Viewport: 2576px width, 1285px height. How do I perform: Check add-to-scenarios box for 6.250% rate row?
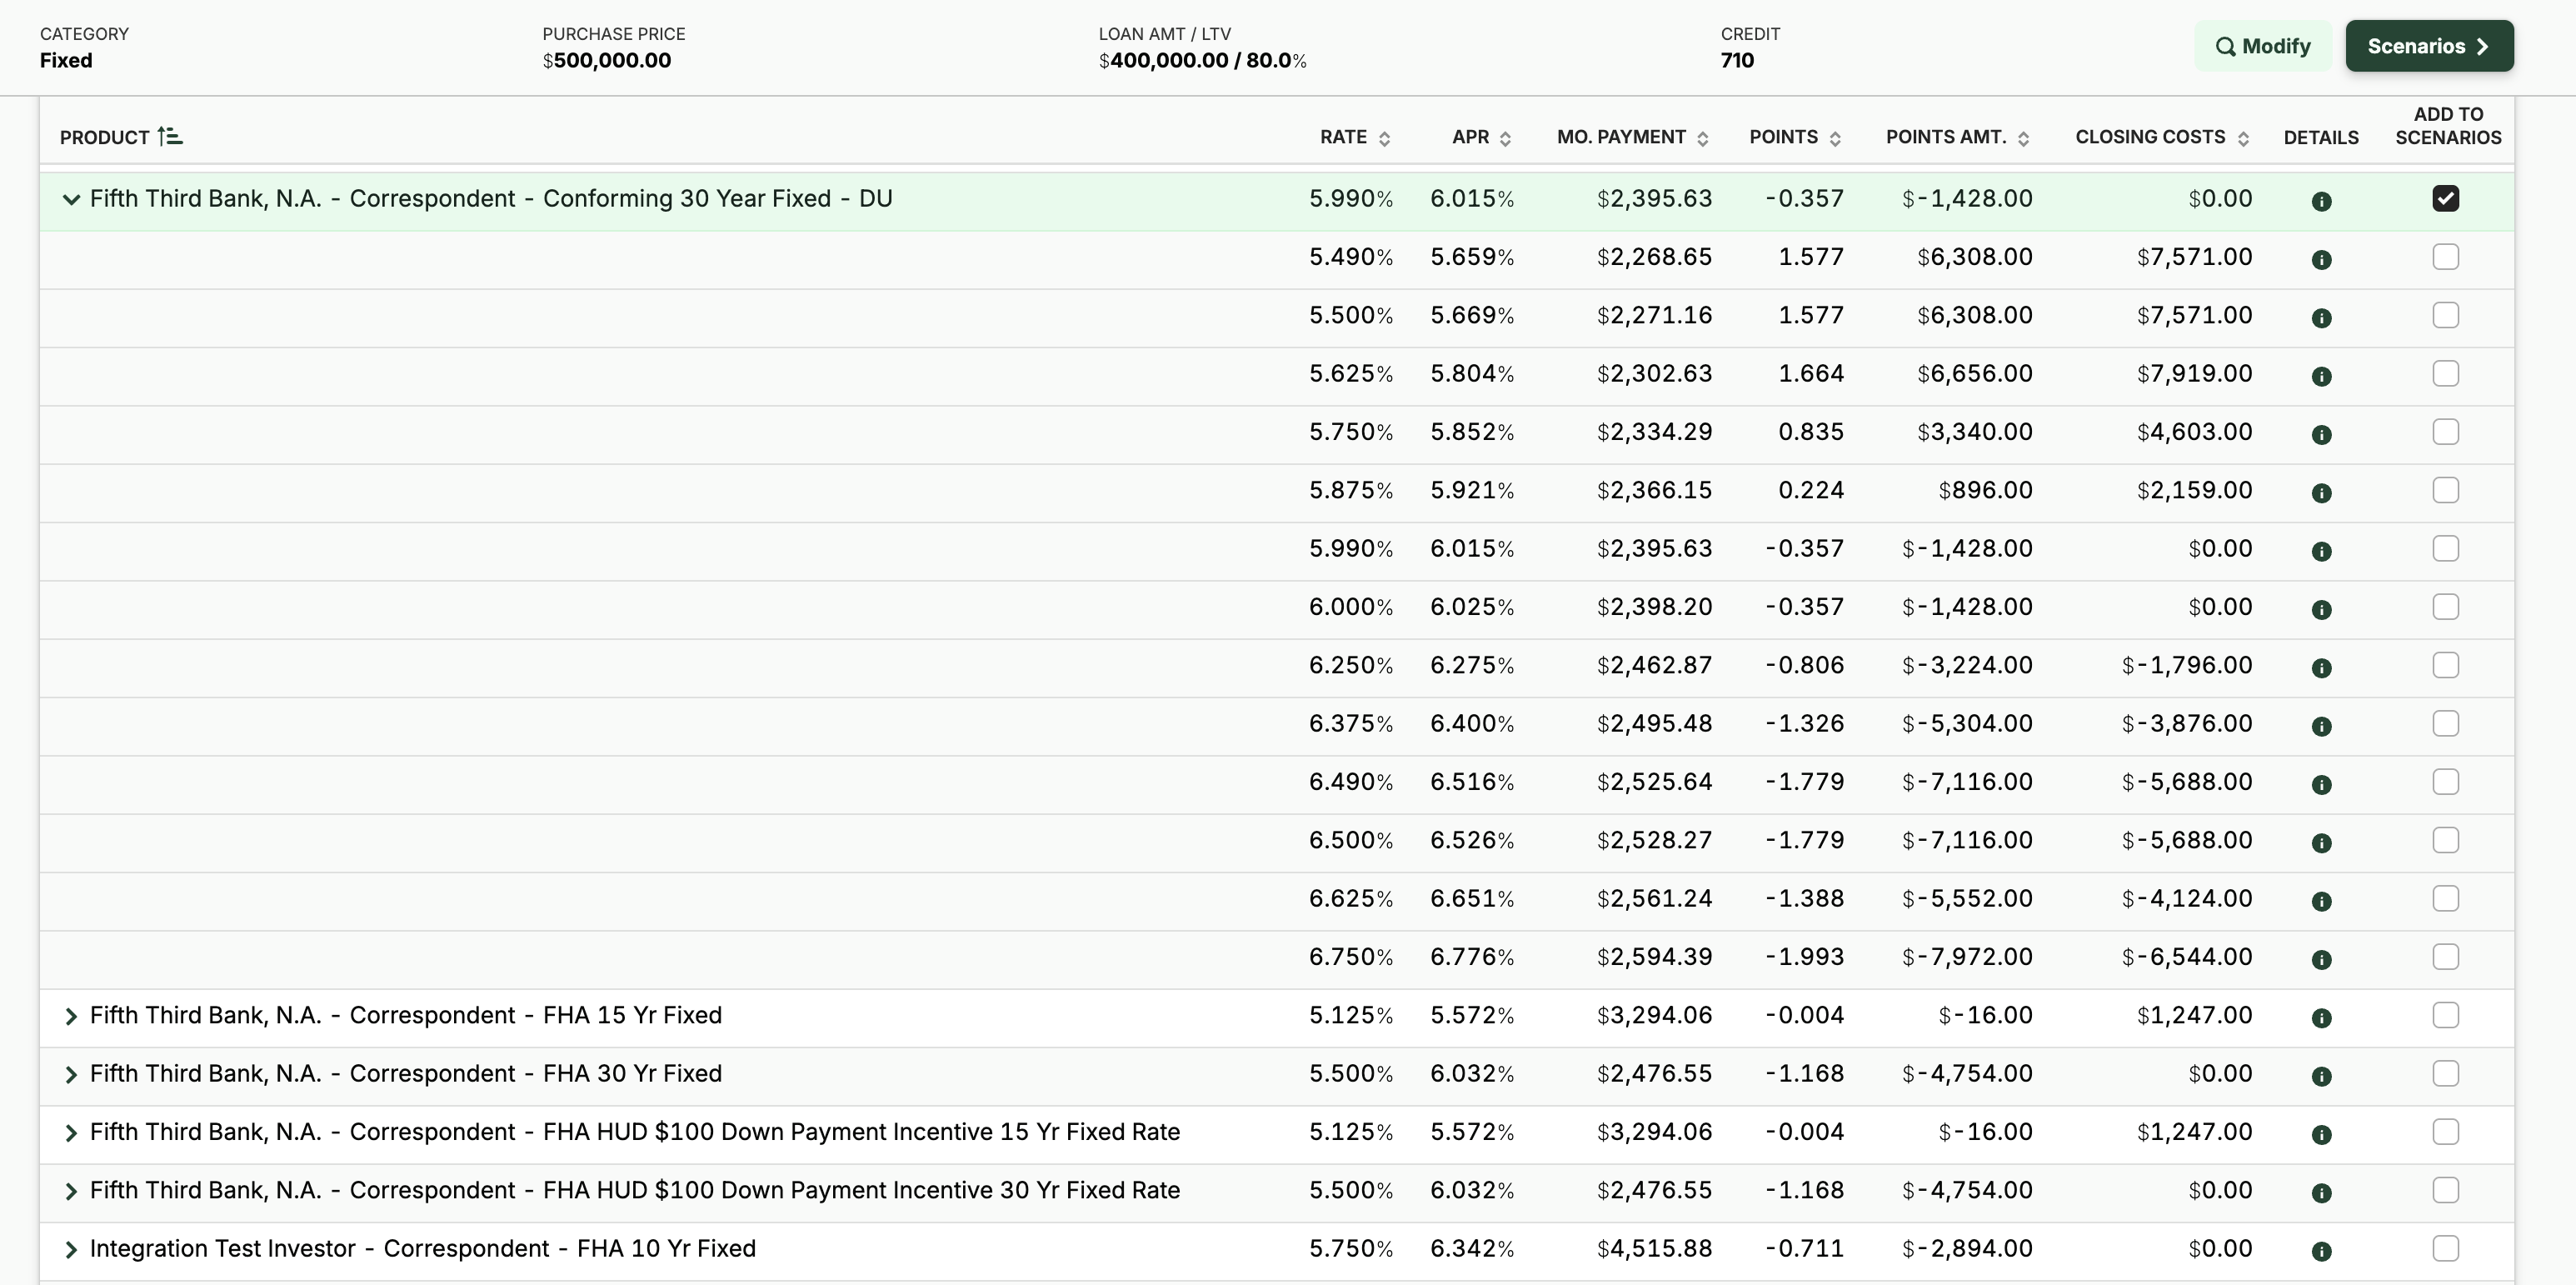pos(2445,665)
